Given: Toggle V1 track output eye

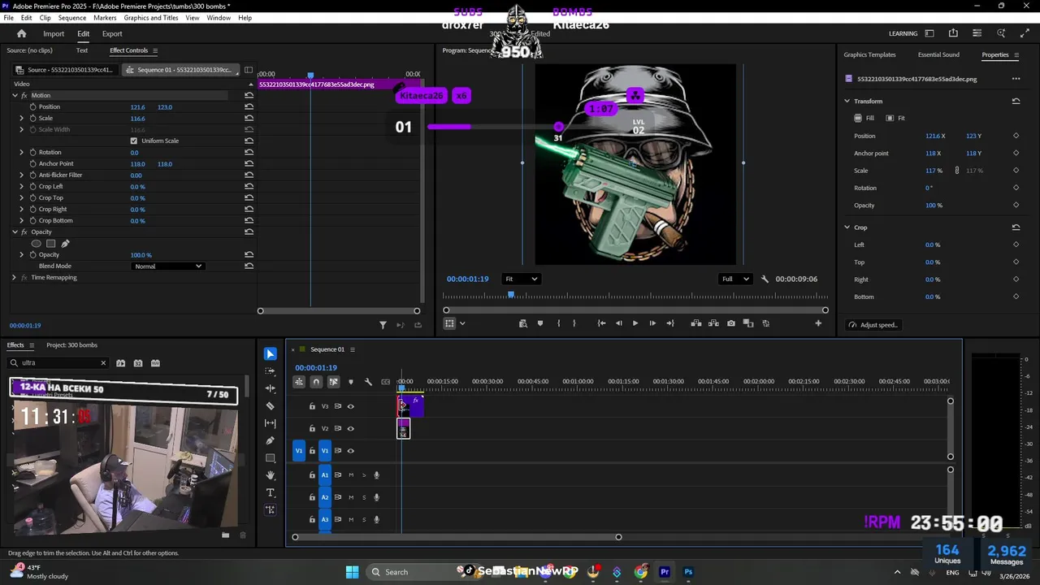Looking at the screenshot, I should (x=351, y=451).
